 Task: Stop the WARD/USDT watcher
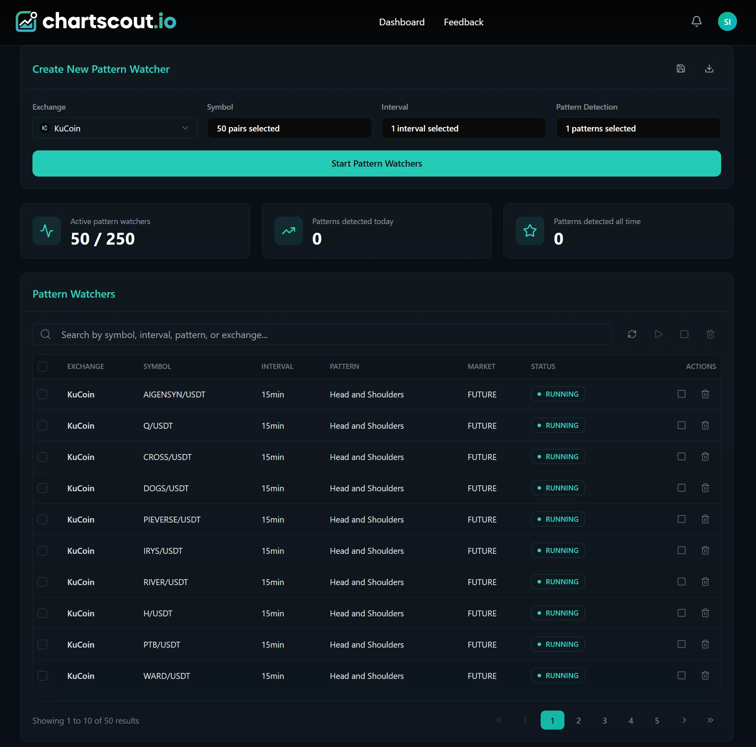point(681,675)
